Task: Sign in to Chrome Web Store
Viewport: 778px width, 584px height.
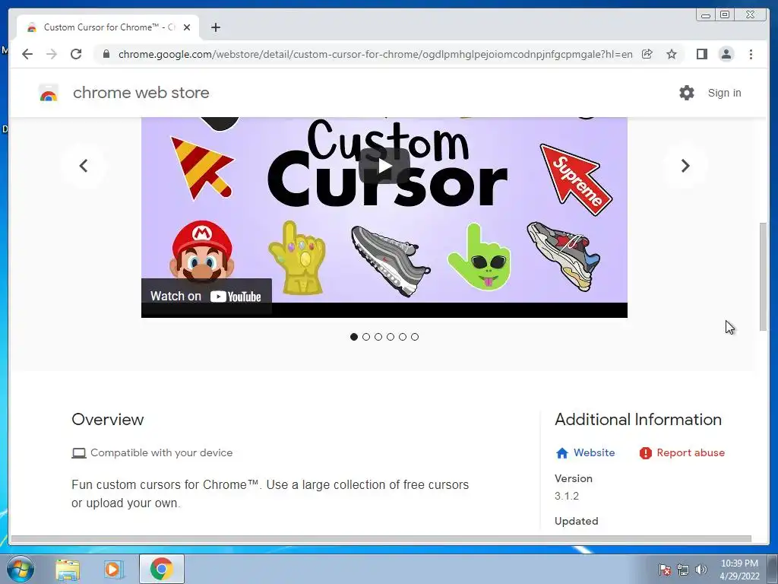Action: tap(724, 93)
